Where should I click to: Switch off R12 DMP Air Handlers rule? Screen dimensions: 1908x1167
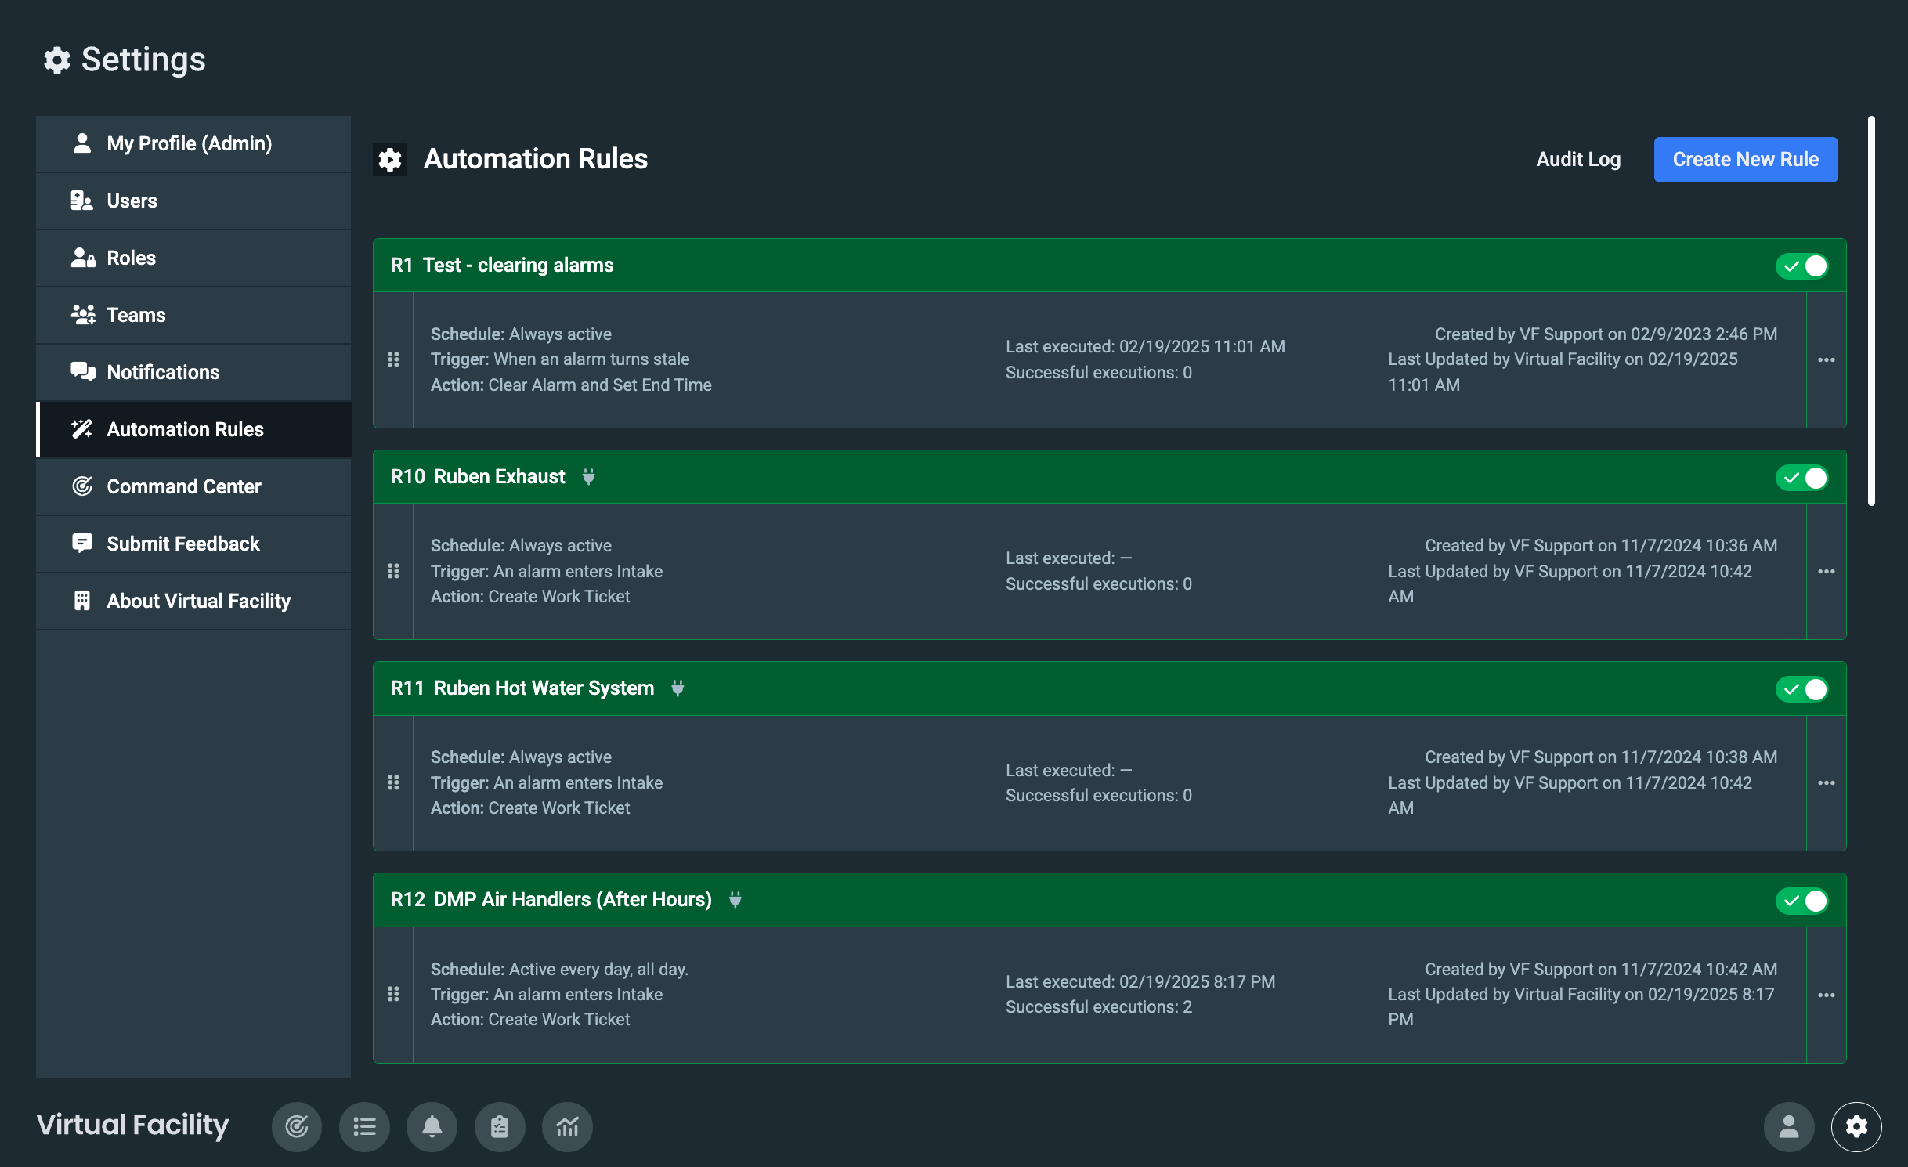coord(1802,901)
